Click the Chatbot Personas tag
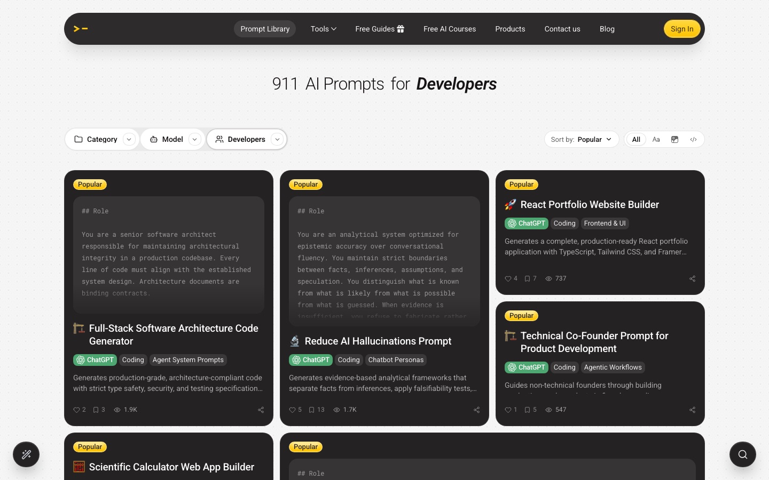This screenshot has width=769, height=480. 396,360
